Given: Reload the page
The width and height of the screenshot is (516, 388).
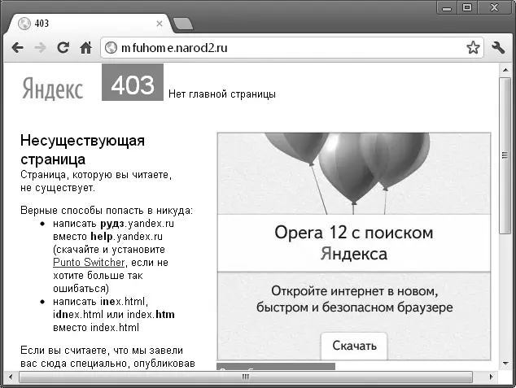Looking at the screenshot, I should (x=63, y=48).
